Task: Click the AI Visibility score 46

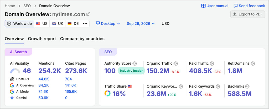Action: (27, 71)
